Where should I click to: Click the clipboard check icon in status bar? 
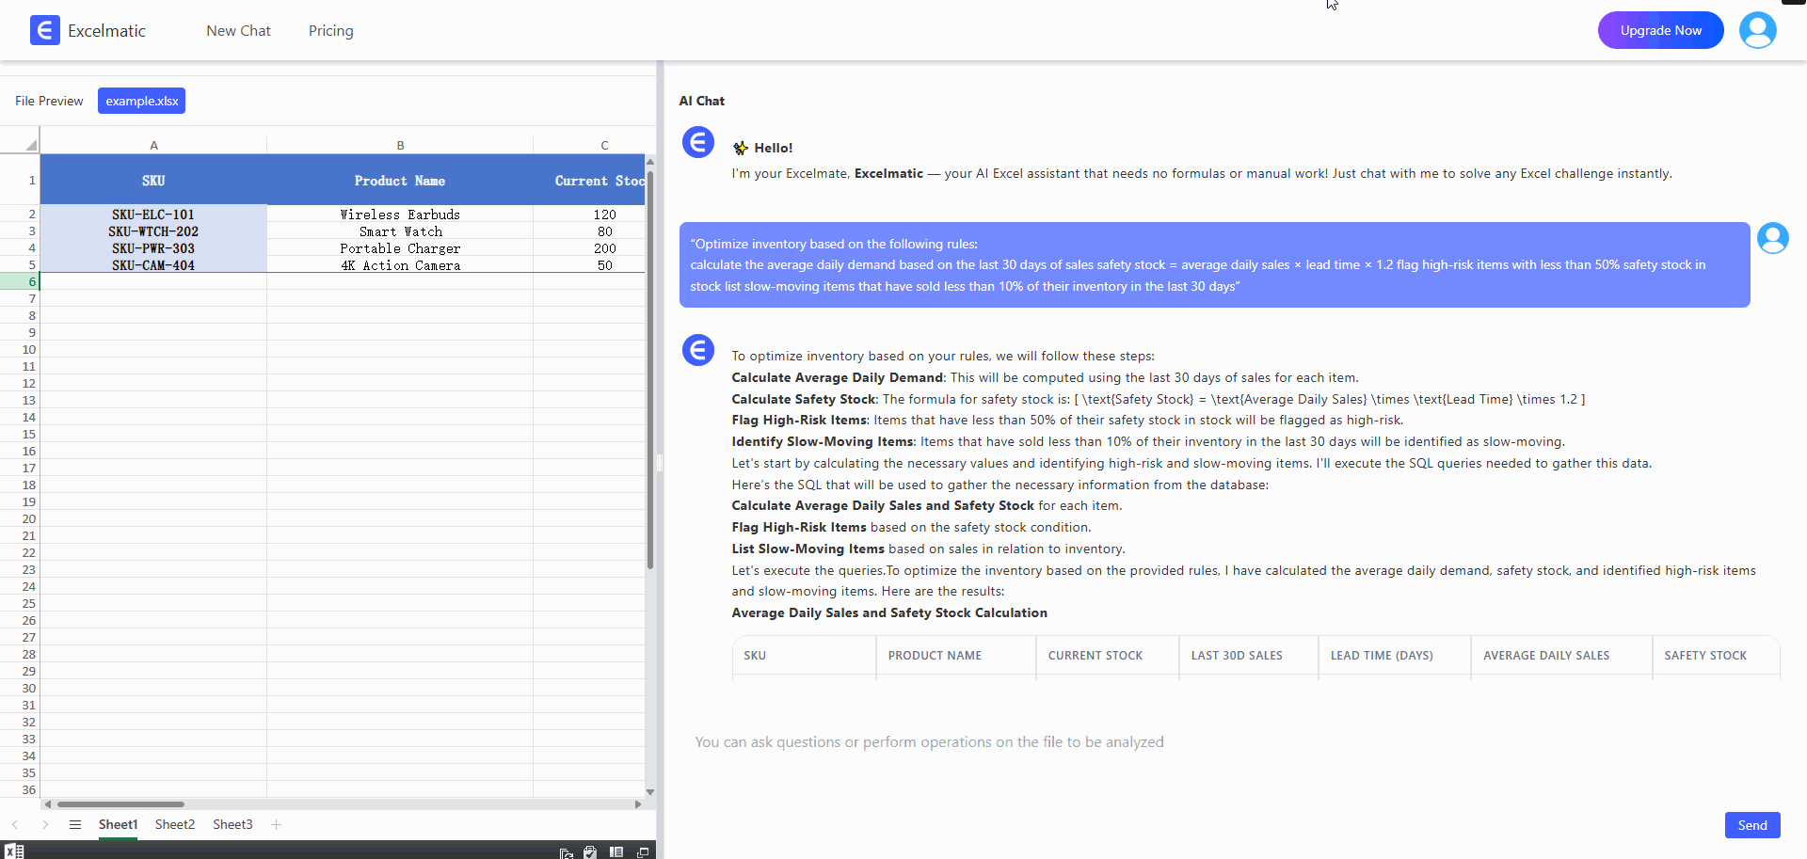coord(590,852)
